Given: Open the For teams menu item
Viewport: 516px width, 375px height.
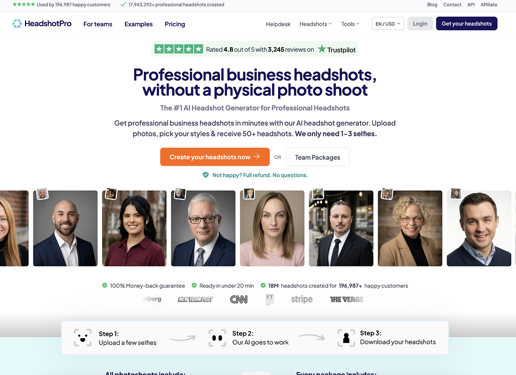Looking at the screenshot, I should click(98, 24).
